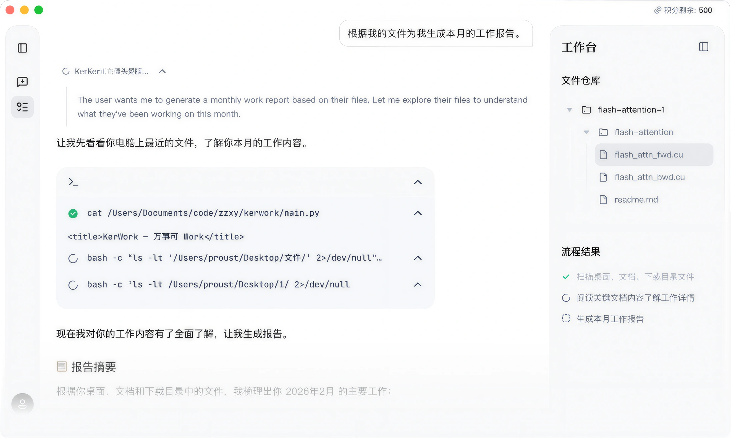The height and width of the screenshot is (438, 731).
Task: Click completed step 扫描桌面、文档、下载目录文件
Action: click(x=635, y=276)
